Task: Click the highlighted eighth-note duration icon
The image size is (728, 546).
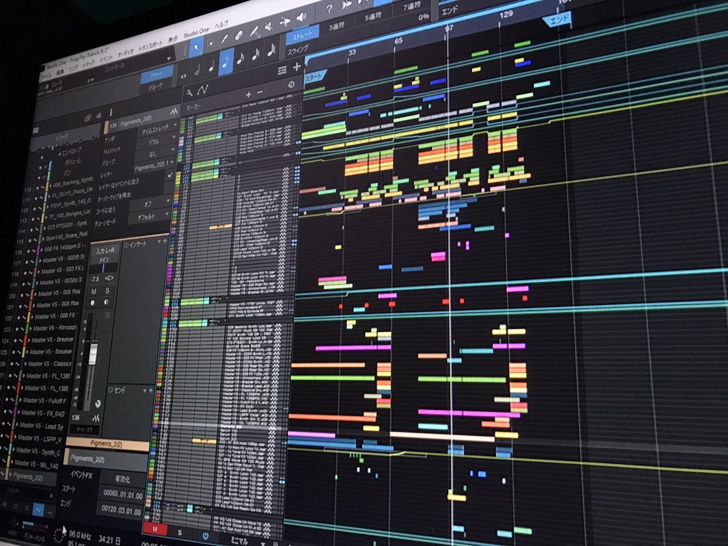Action: (x=227, y=62)
